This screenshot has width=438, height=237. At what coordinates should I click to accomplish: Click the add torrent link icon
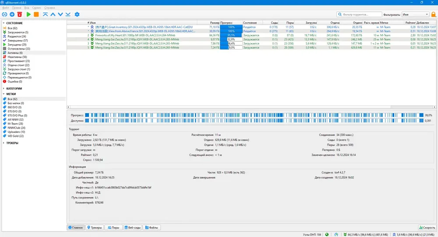pyautogui.click(x=4, y=14)
